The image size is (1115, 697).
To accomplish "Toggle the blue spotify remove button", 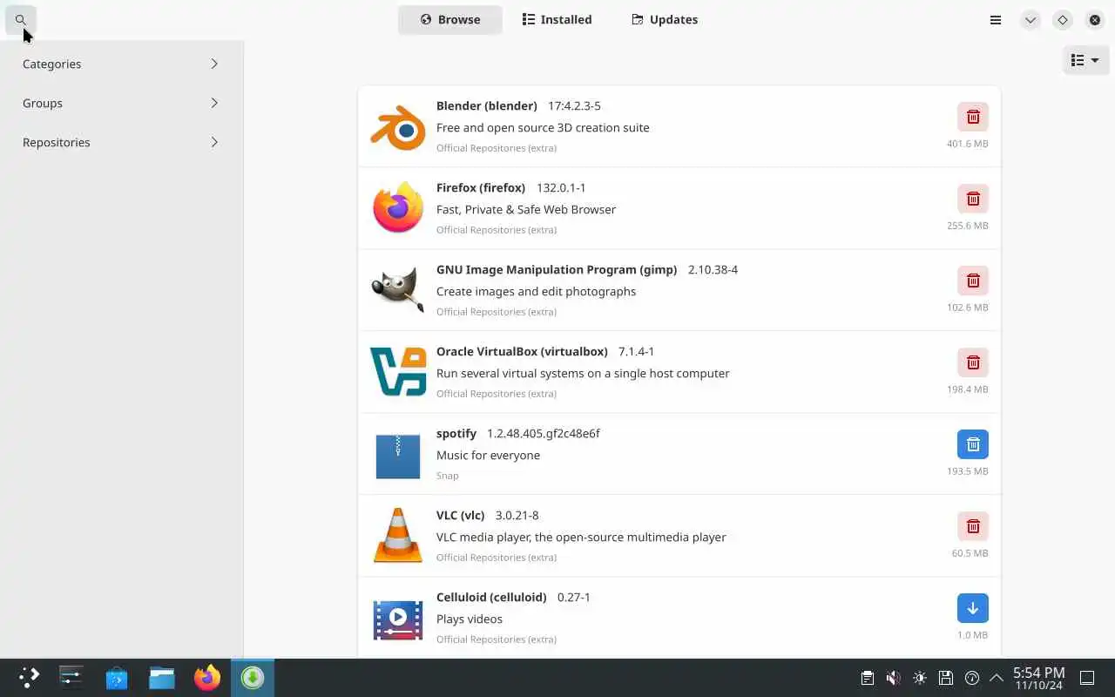I will tap(973, 444).
